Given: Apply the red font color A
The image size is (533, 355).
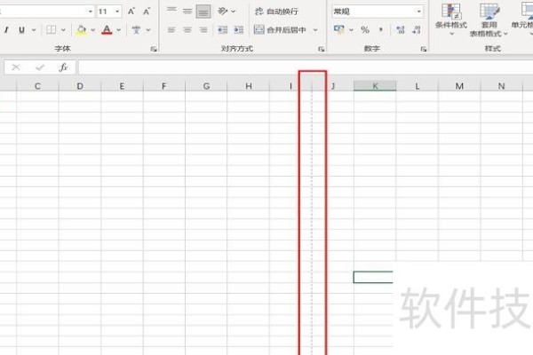Looking at the screenshot, I should pyautogui.click(x=107, y=30).
